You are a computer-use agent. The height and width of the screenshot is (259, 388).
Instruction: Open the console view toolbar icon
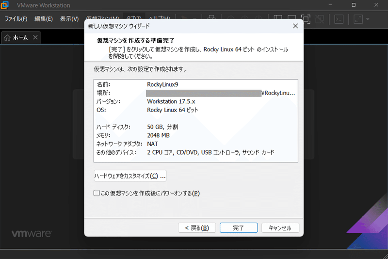339,19
